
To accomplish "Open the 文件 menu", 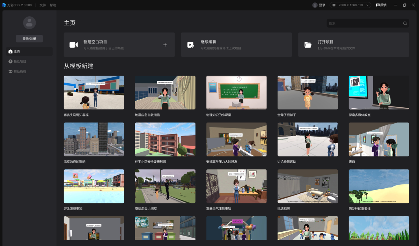I will click(43, 5).
